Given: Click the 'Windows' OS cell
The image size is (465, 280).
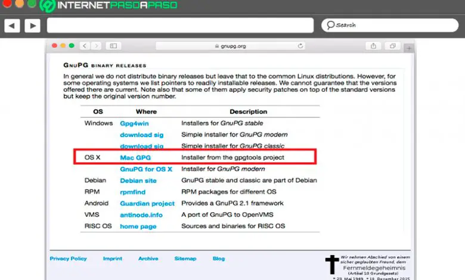Looking at the screenshot, I should coord(98,123).
